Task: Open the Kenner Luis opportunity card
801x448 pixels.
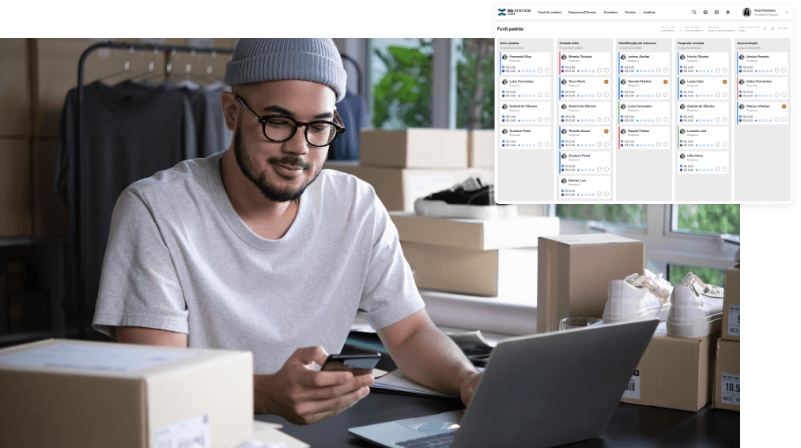Action: [x=584, y=187]
